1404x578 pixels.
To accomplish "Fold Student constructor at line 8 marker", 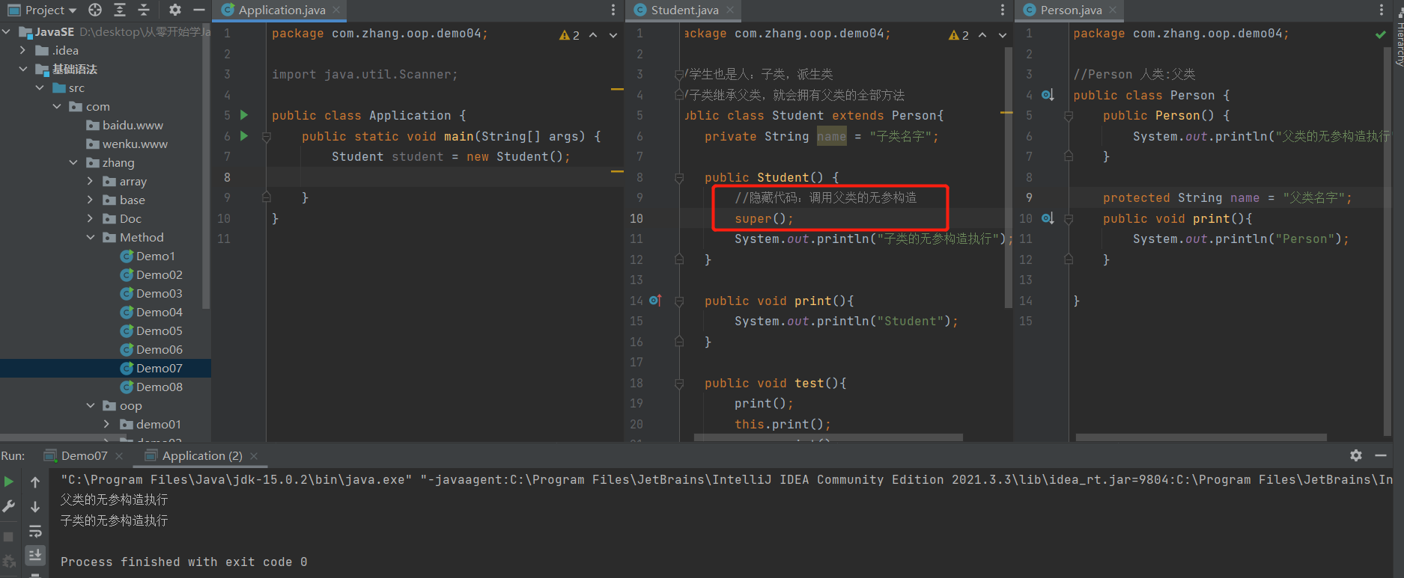I will pos(679,177).
